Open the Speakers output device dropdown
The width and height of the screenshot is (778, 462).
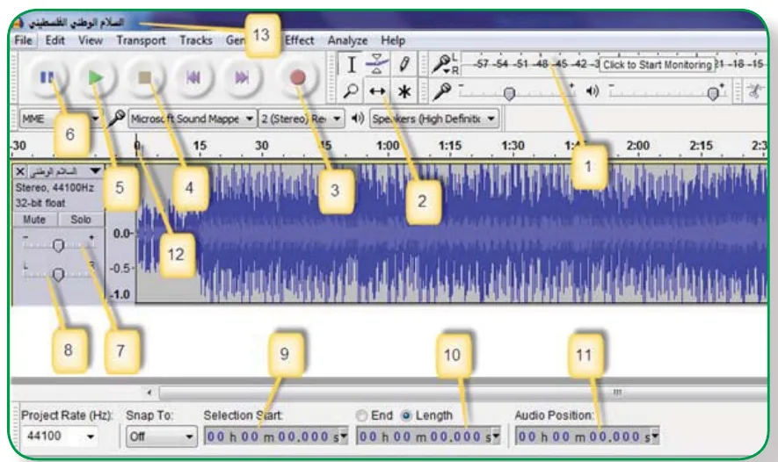(433, 119)
